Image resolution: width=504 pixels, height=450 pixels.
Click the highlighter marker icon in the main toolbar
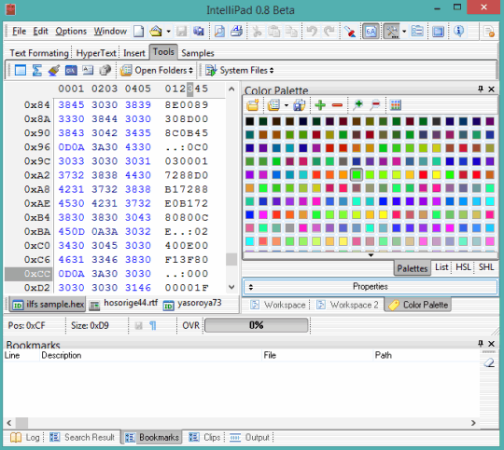pos(350,32)
